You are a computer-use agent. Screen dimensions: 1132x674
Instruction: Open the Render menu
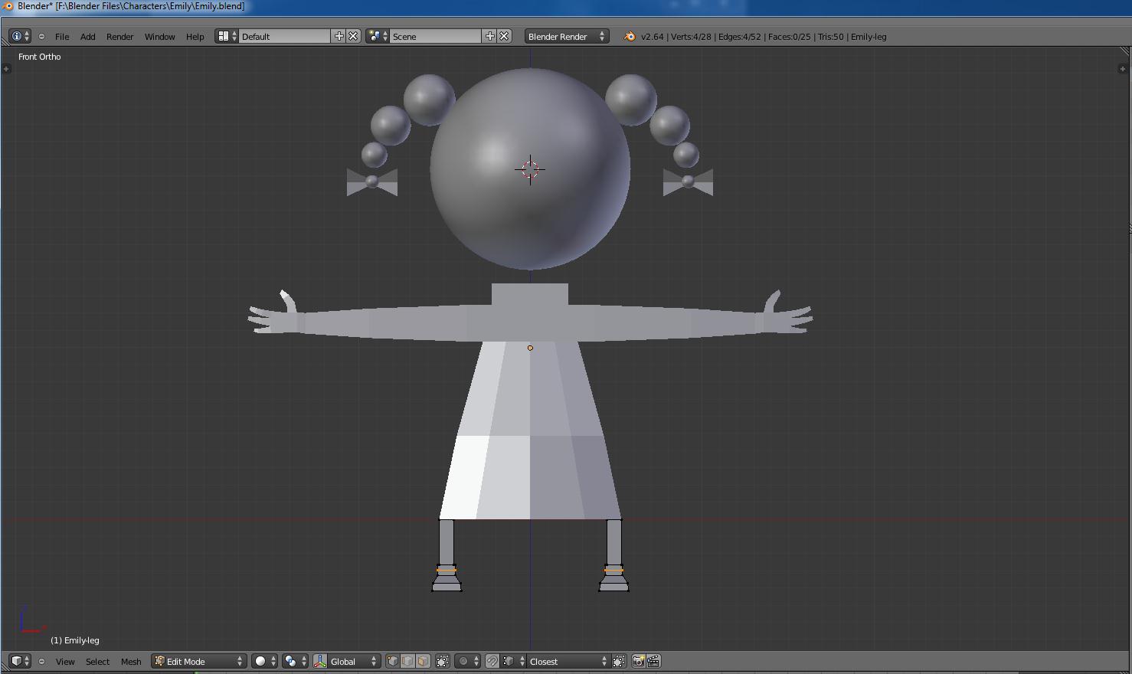[x=119, y=36]
